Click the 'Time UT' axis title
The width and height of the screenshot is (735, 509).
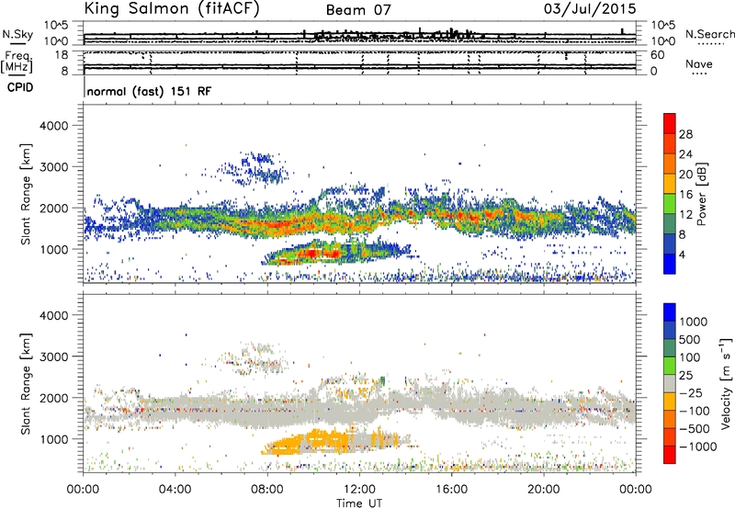(x=359, y=503)
